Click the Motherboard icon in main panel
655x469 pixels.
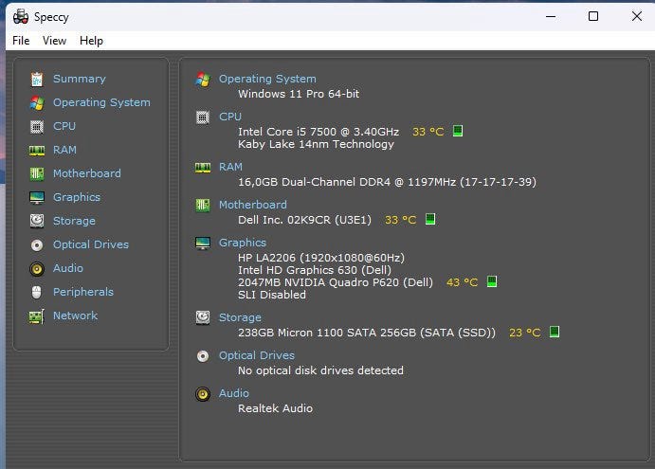[203, 205]
